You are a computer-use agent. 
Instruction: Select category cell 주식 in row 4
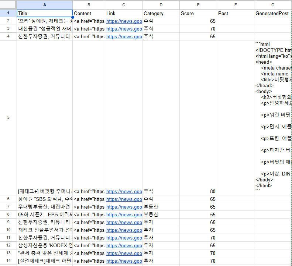pyautogui.click(x=161, y=36)
